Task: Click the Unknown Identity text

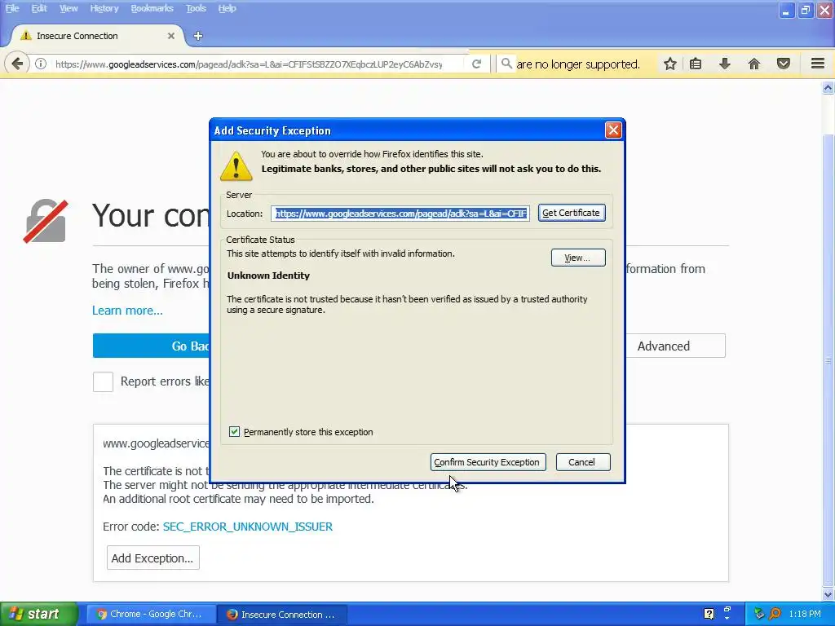Action: tap(268, 276)
